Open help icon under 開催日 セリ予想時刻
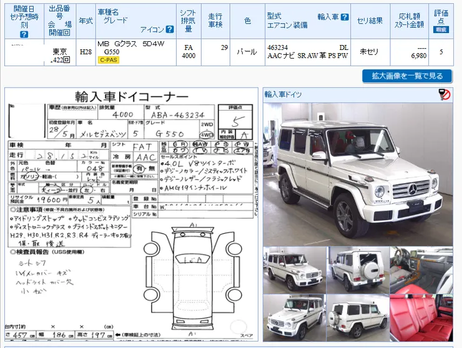Image resolution: width=462 pixels, height=348 pixels. [24, 34]
